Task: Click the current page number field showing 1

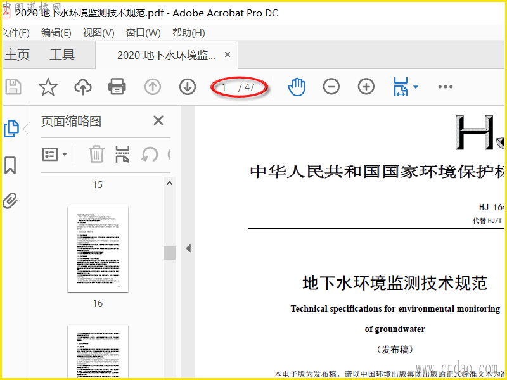Action: (x=224, y=87)
